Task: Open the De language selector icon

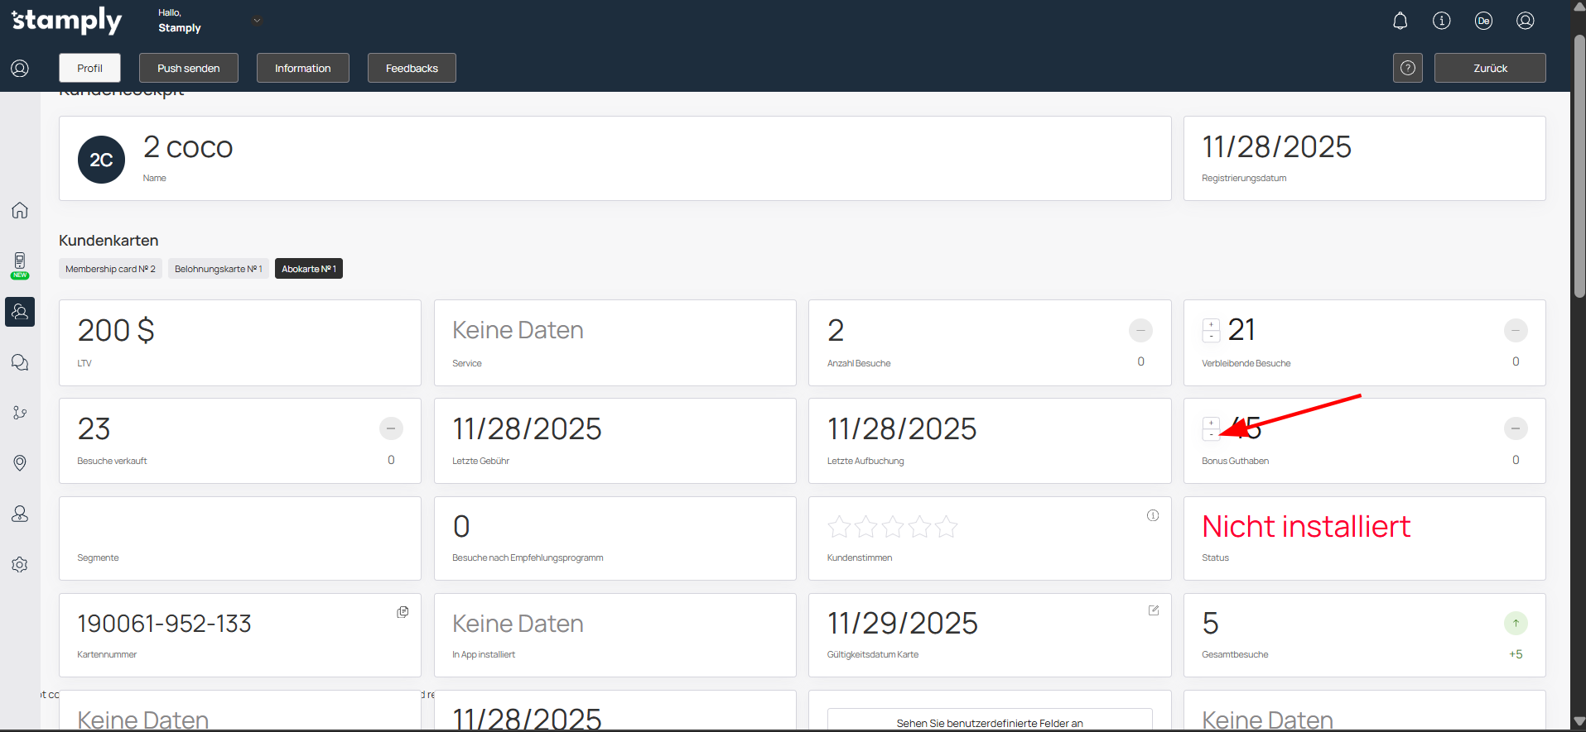Action: [x=1483, y=21]
